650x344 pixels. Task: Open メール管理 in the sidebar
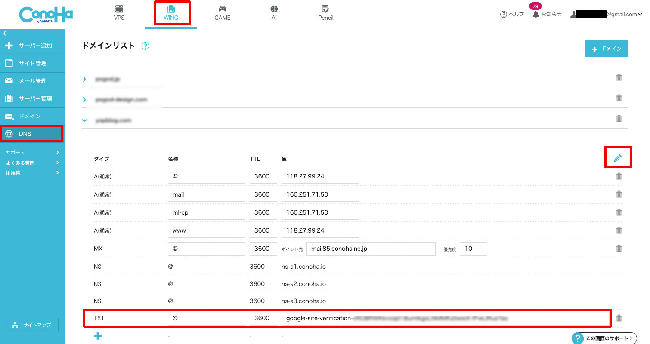32,81
